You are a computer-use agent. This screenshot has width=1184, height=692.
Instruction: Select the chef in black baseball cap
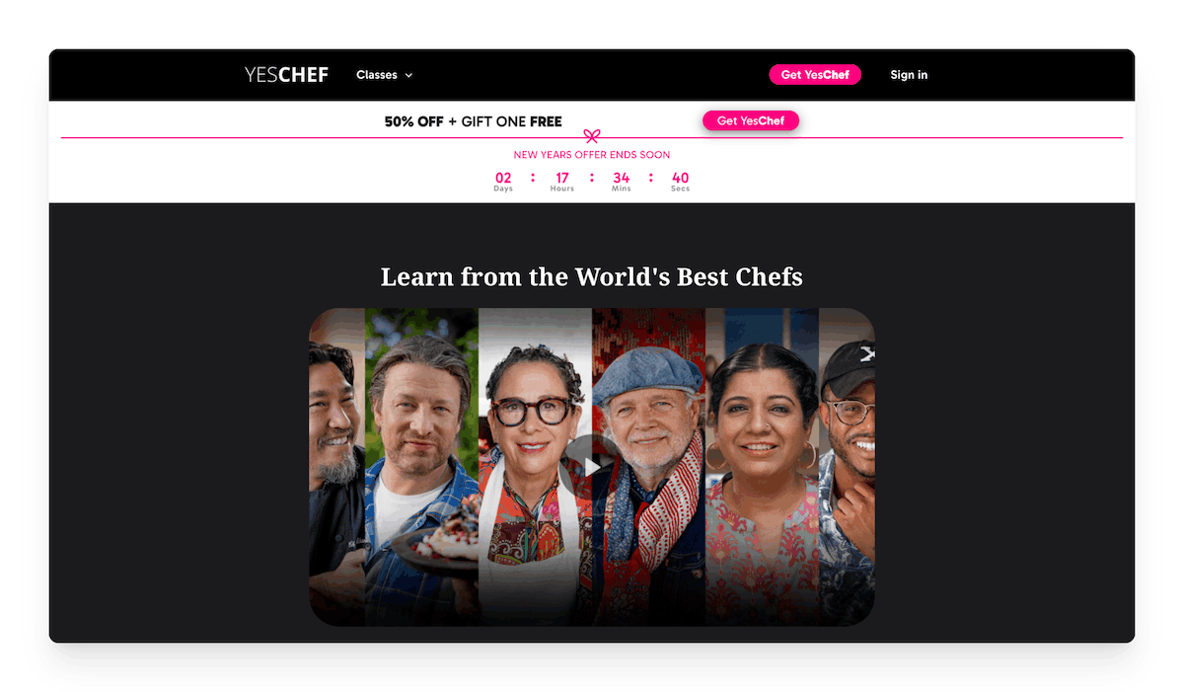847,466
